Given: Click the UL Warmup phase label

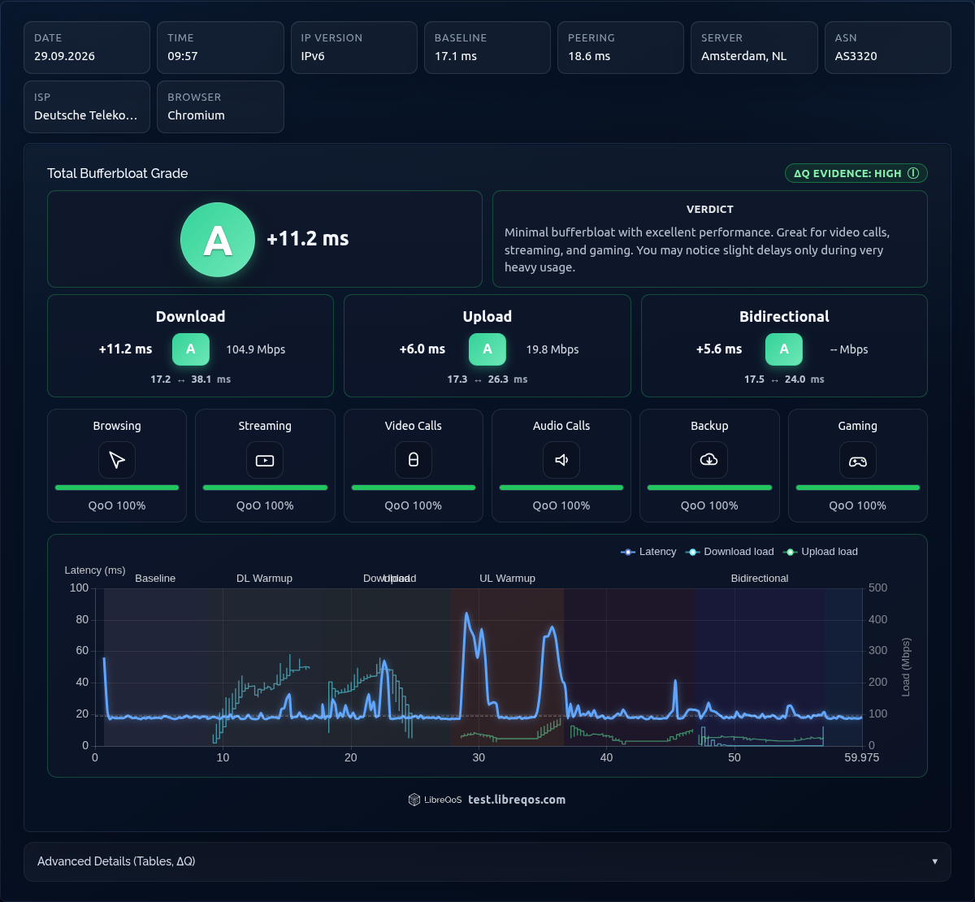Looking at the screenshot, I should coord(508,579).
